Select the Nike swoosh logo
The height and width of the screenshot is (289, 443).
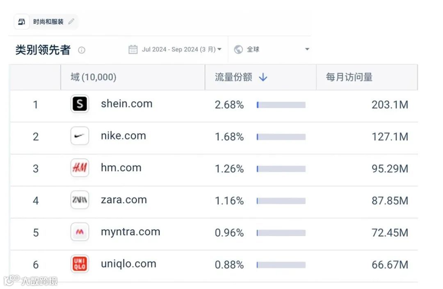click(x=80, y=136)
